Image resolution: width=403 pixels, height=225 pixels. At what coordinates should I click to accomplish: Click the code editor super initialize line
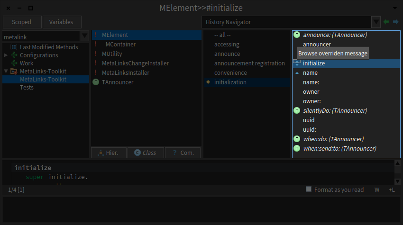(x=57, y=177)
